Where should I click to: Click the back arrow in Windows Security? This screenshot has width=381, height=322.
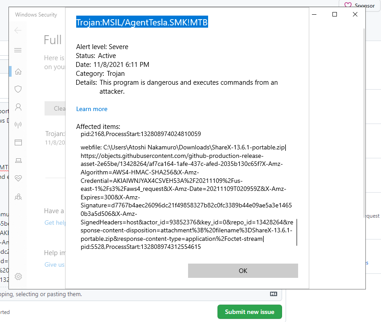18,30
